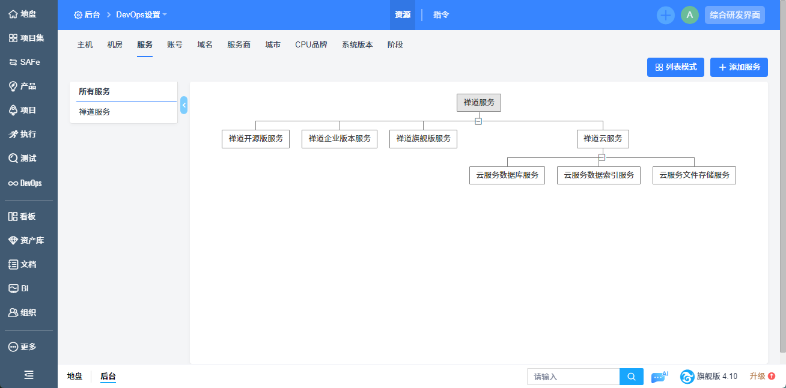Collapse the 禅道服务 root node children
Image resolution: width=786 pixels, height=388 pixels.
tap(478, 121)
